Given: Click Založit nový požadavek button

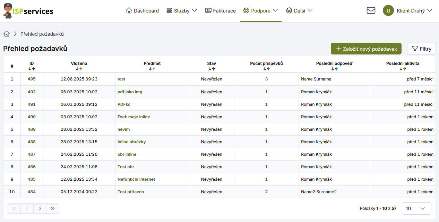Looking at the screenshot, I should point(366,49).
